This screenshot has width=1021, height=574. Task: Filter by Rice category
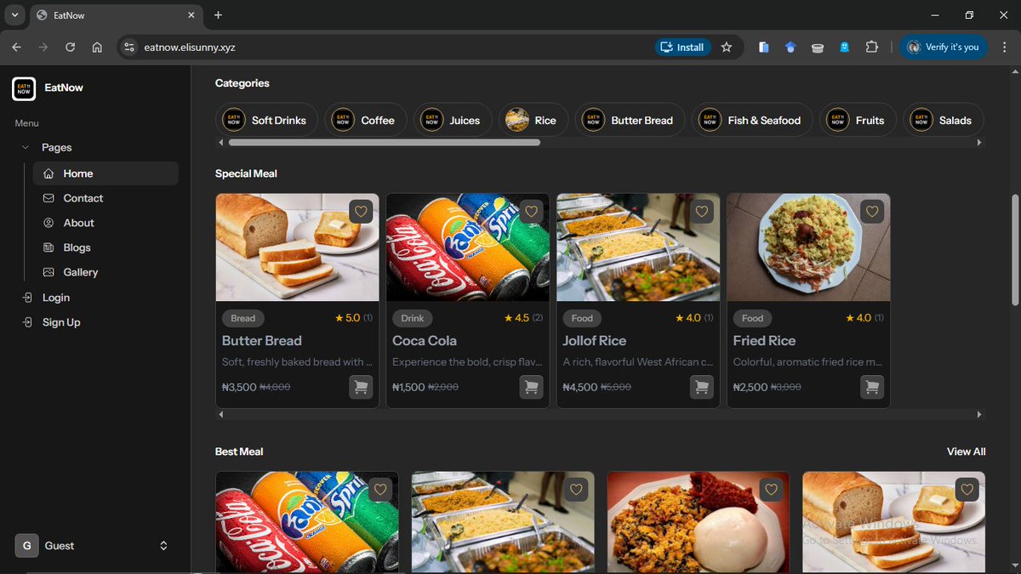[533, 120]
